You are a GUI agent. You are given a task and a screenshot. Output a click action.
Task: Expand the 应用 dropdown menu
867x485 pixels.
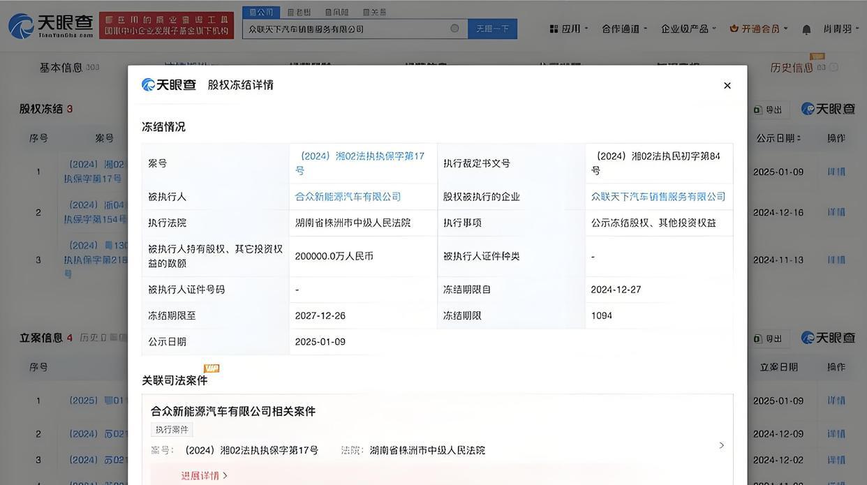pyautogui.click(x=569, y=29)
